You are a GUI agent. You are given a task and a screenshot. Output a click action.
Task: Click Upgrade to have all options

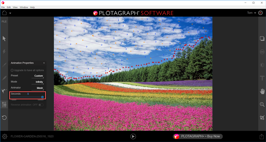coord(27,70)
